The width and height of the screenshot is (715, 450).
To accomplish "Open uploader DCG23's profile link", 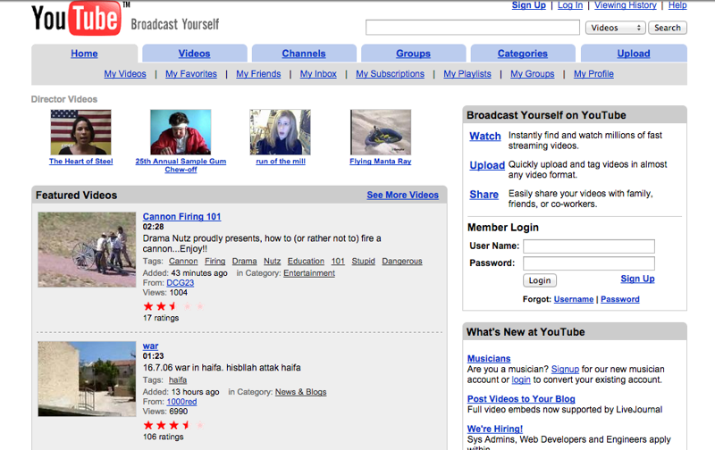I will pyautogui.click(x=181, y=283).
